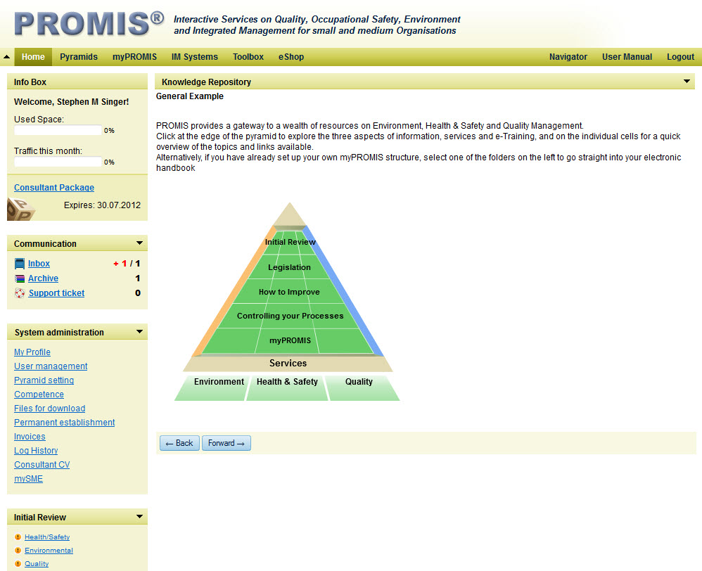Open the Toolbox menu
The width and height of the screenshot is (702, 571).
[x=248, y=57]
